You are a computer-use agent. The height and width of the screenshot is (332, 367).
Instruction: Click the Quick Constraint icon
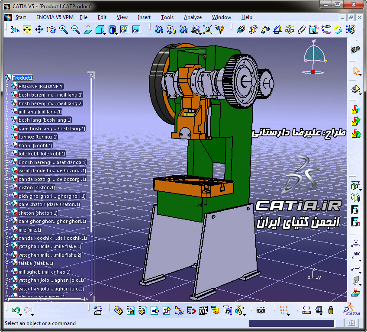coord(314,29)
